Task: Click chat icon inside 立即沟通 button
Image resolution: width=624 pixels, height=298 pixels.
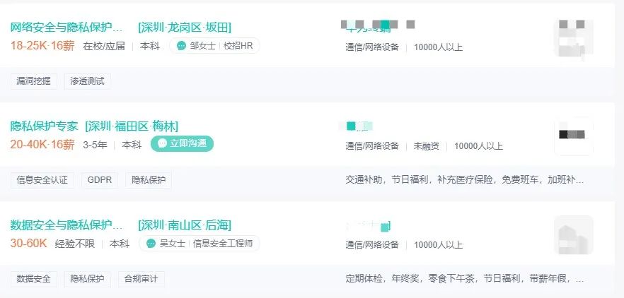Action: click(x=162, y=143)
